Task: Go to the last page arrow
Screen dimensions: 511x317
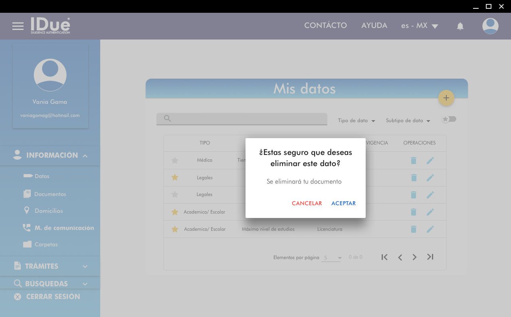Action: coord(430,257)
